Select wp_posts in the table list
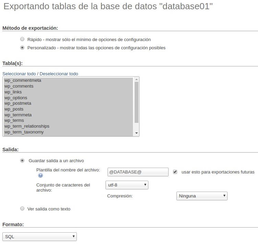The width and height of the screenshot is (258, 245). tap(68, 109)
